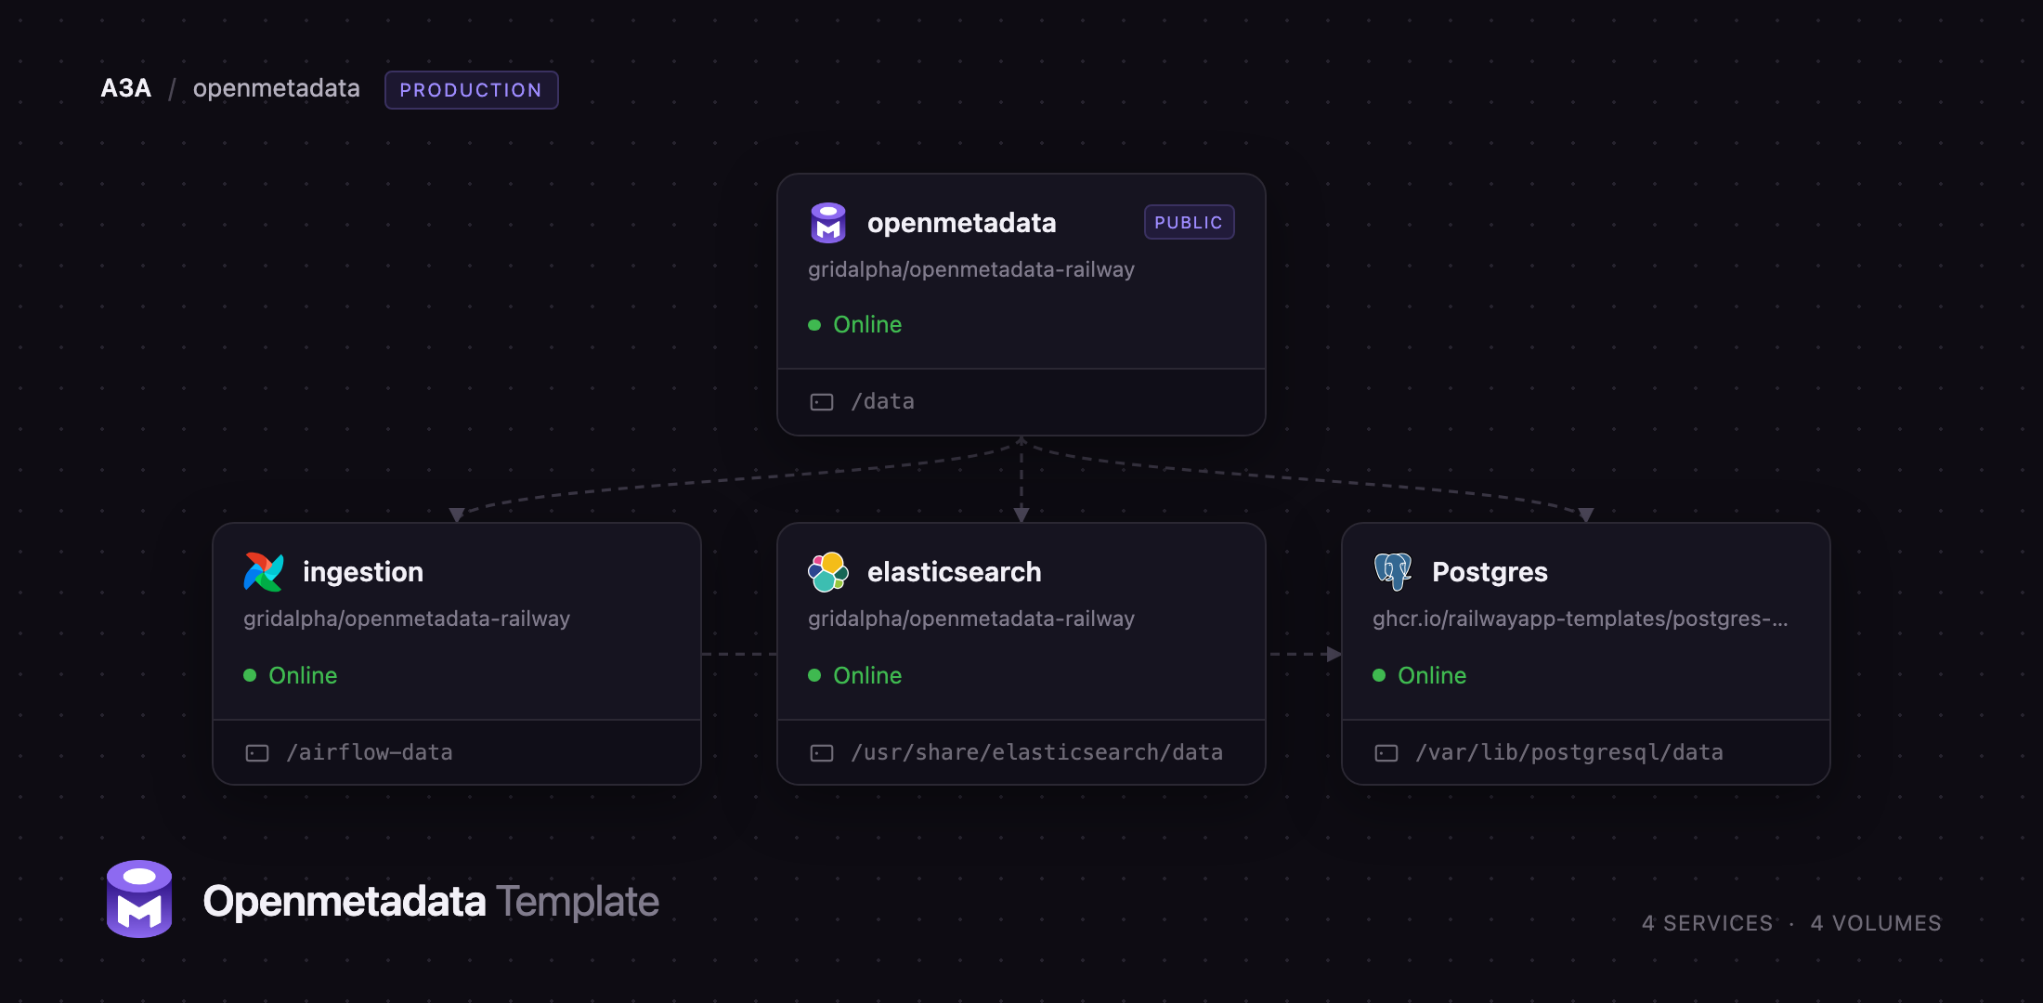
Task: Click the 4 SERVICES label
Action: [x=1707, y=923]
